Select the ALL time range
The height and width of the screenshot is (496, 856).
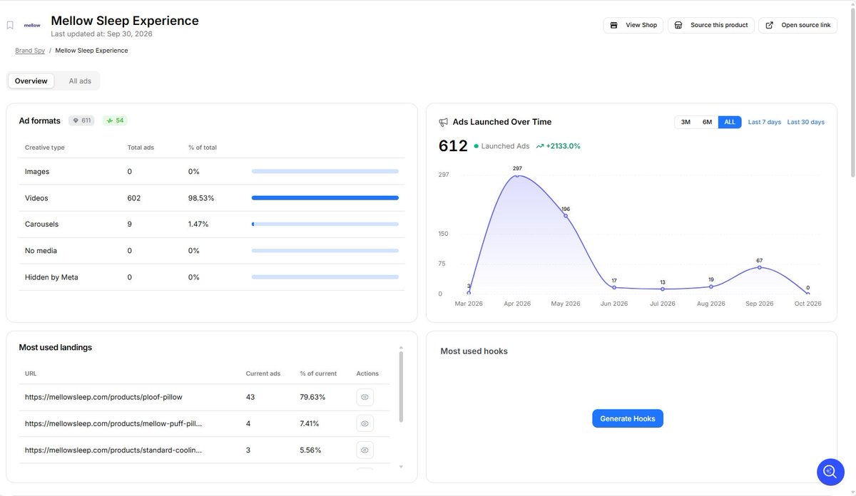click(x=730, y=122)
